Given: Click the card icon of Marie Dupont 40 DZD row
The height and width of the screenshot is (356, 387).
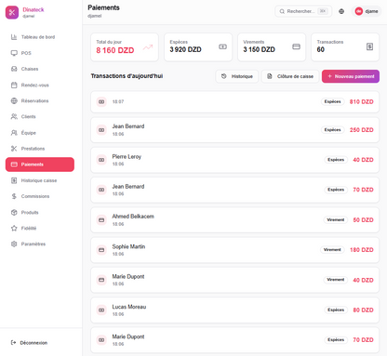Looking at the screenshot, I should [x=101, y=280].
